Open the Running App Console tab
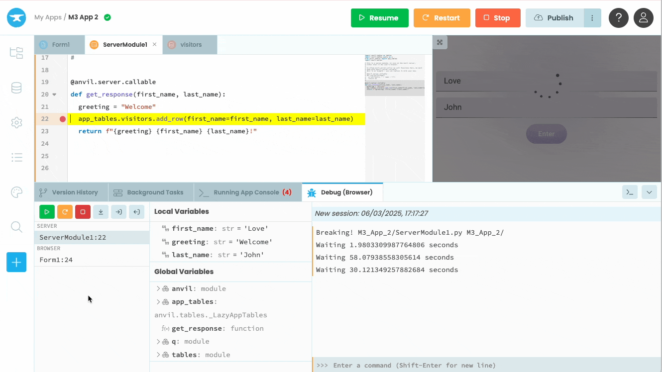This screenshot has width=662, height=372. click(x=247, y=192)
